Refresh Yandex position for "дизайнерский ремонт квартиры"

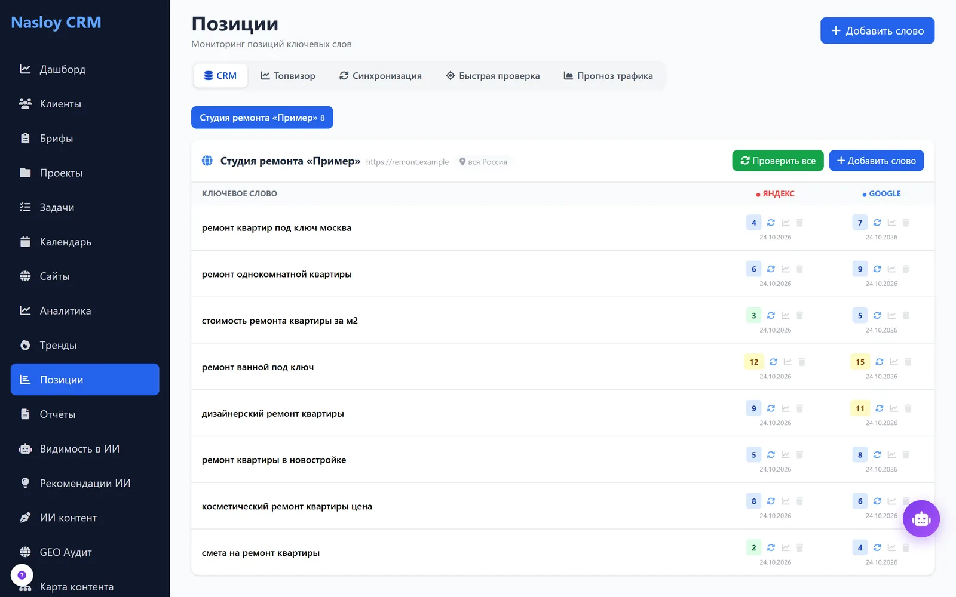[x=771, y=408]
